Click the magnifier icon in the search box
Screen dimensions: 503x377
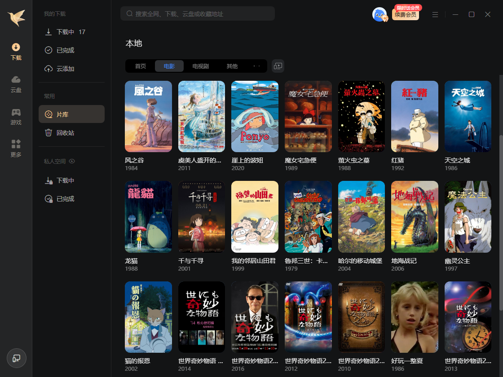coord(129,14)
